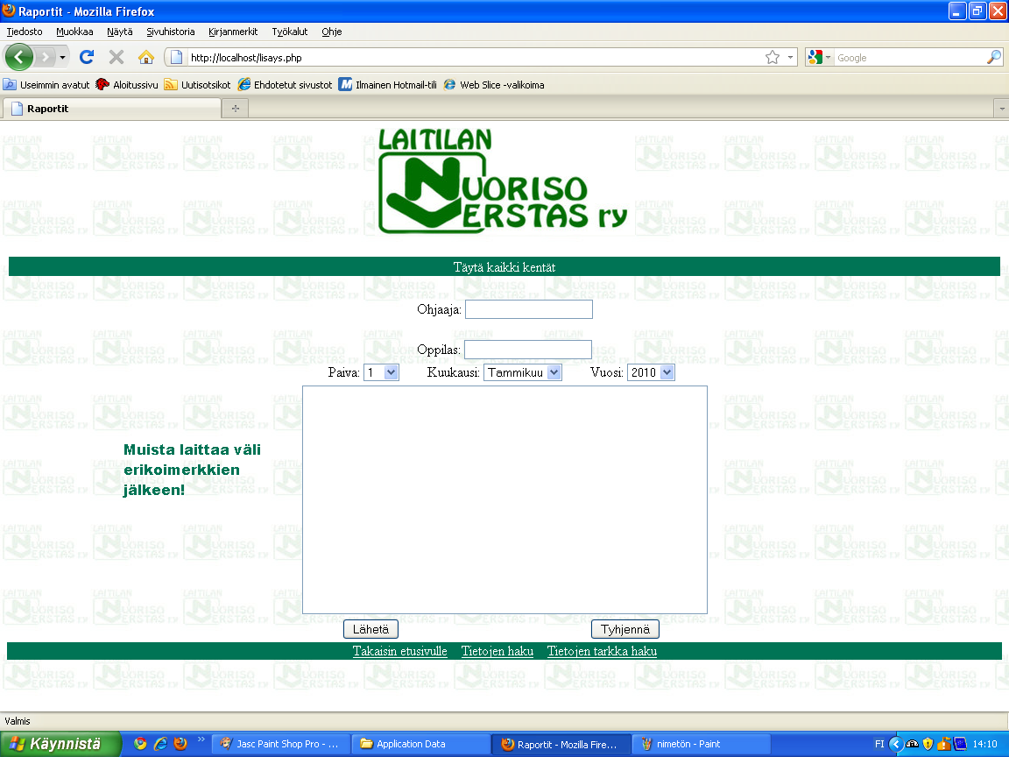Open the Kuukausi month dropdown
This screenshot has height=757, width=1009.
(523, 372)
